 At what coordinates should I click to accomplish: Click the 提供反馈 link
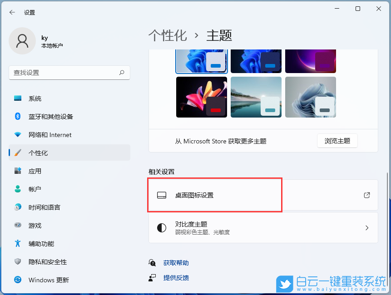point(176,278)
